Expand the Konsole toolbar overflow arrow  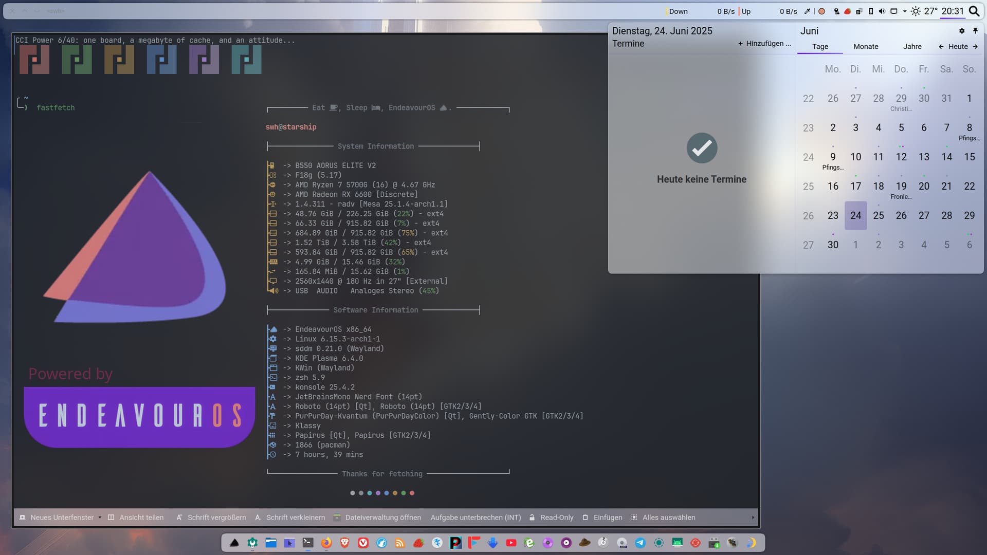pos(753,517)
